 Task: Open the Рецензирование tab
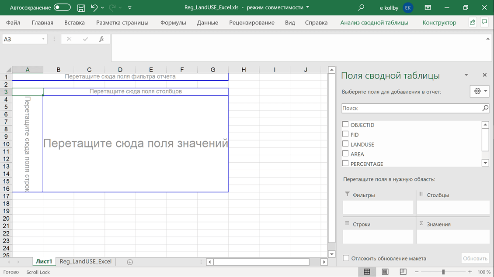252,23
